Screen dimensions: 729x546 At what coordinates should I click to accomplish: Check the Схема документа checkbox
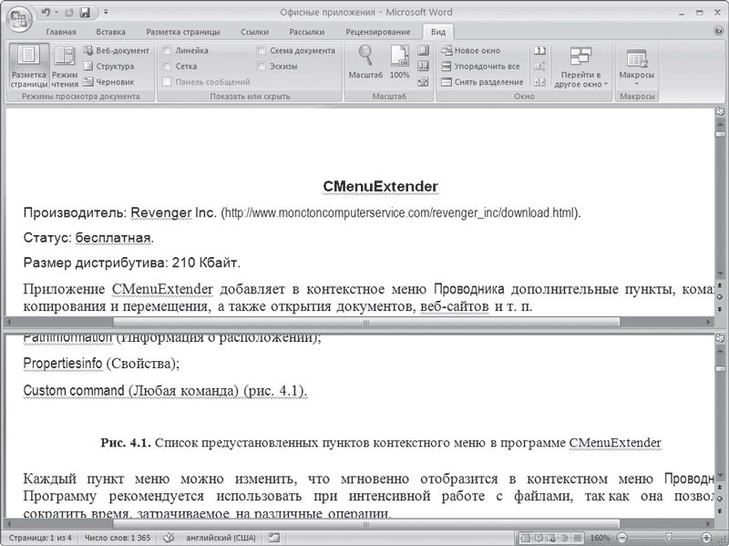coord(262,50)
